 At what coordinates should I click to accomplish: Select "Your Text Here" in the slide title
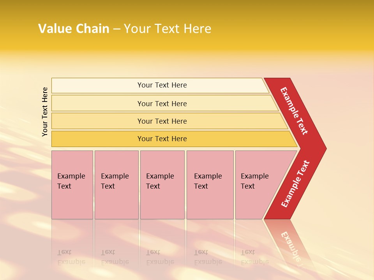(168, 29)
